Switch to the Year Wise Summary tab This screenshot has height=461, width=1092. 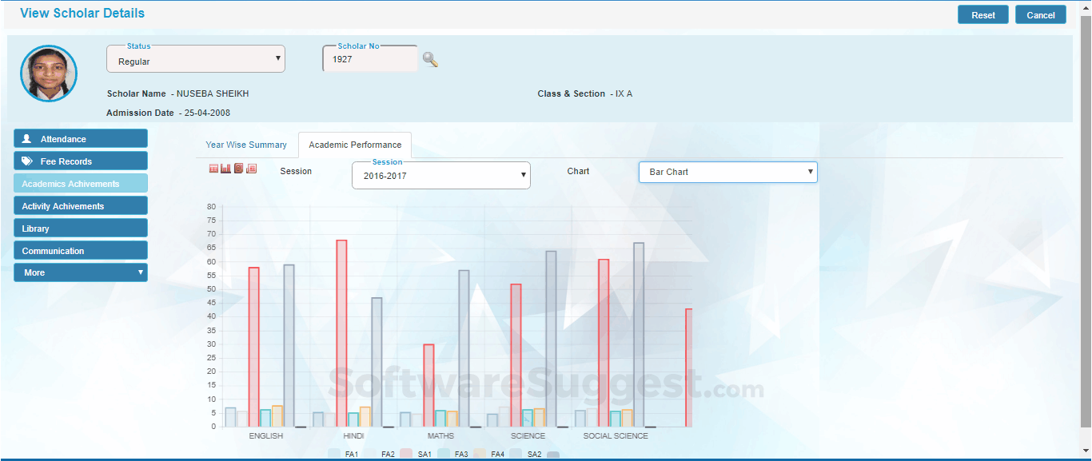coord(246,145)
